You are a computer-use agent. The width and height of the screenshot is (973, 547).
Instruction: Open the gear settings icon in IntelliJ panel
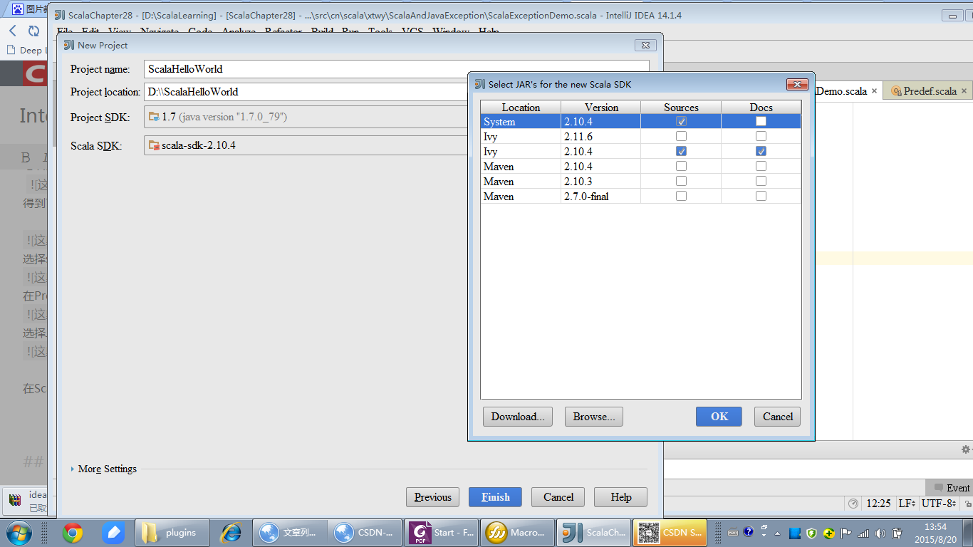click(966, 449)
